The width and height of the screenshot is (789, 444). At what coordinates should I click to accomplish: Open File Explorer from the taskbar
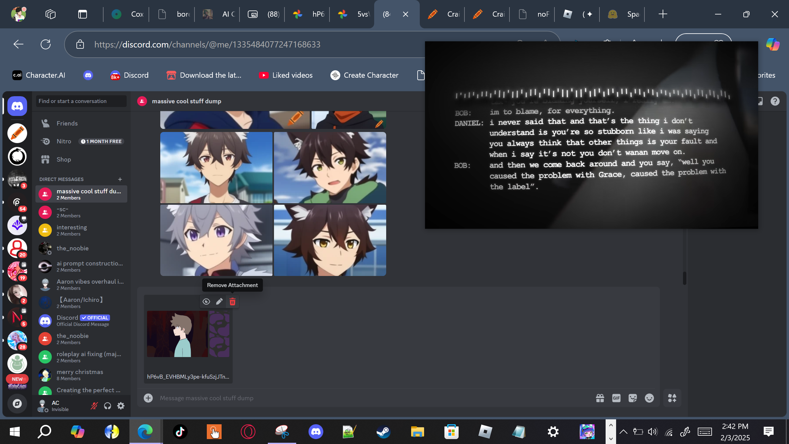pyautogui.click(x=417, y=432)
